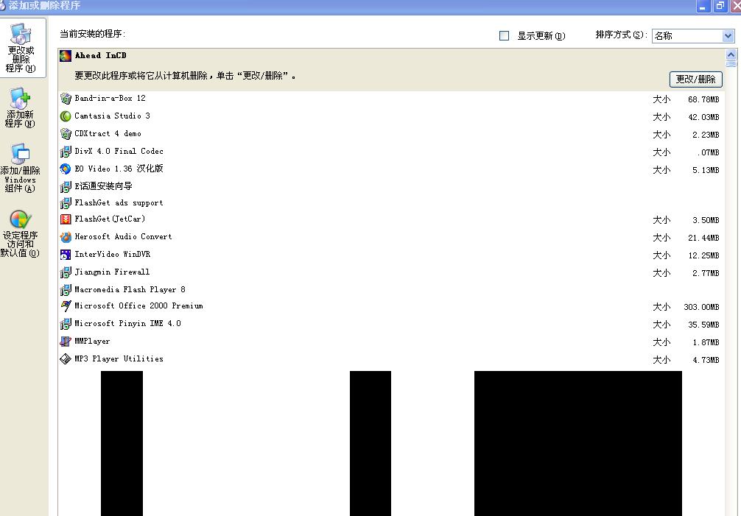
Task: Select E话通安装向导 entry
Action: click(x=391, y=187)
